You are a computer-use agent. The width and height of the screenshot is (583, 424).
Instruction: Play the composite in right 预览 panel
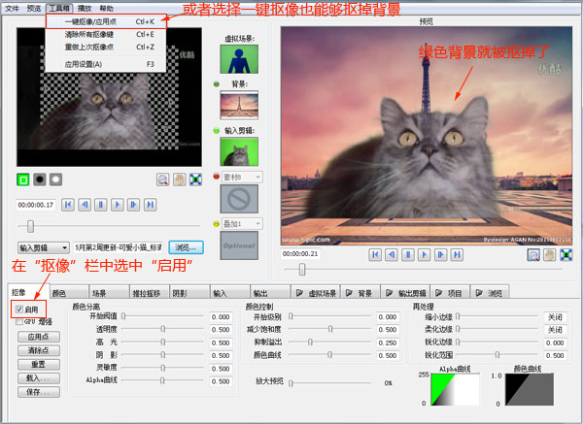click(425, 255)
